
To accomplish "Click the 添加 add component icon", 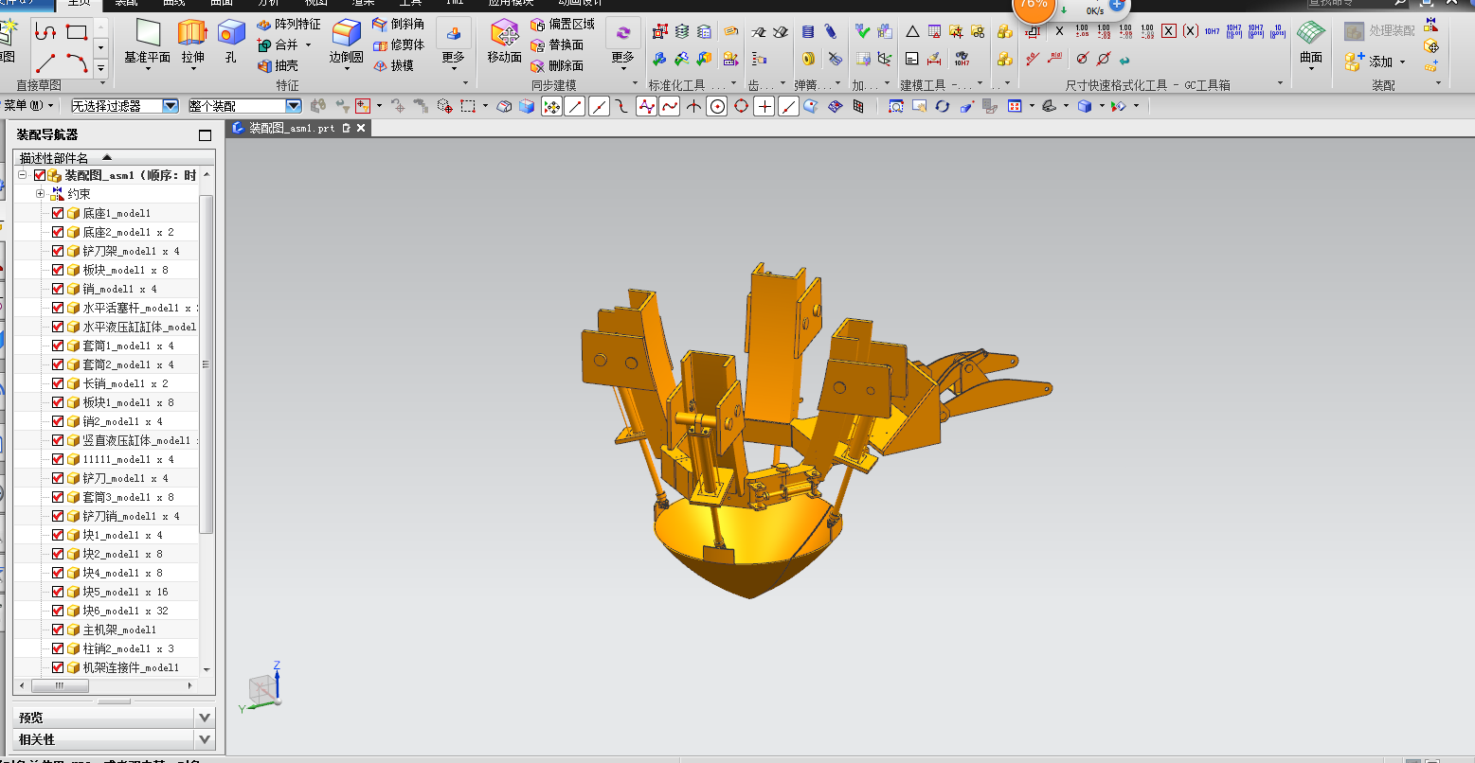I will [1374, 62].
